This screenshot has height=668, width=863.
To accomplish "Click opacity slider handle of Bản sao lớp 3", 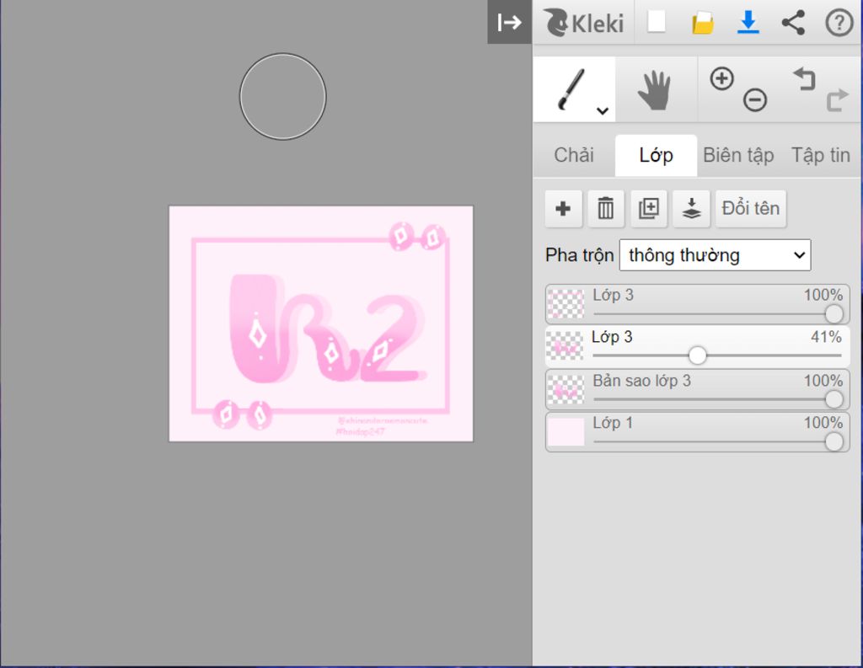I will click(x=834, y=399).
